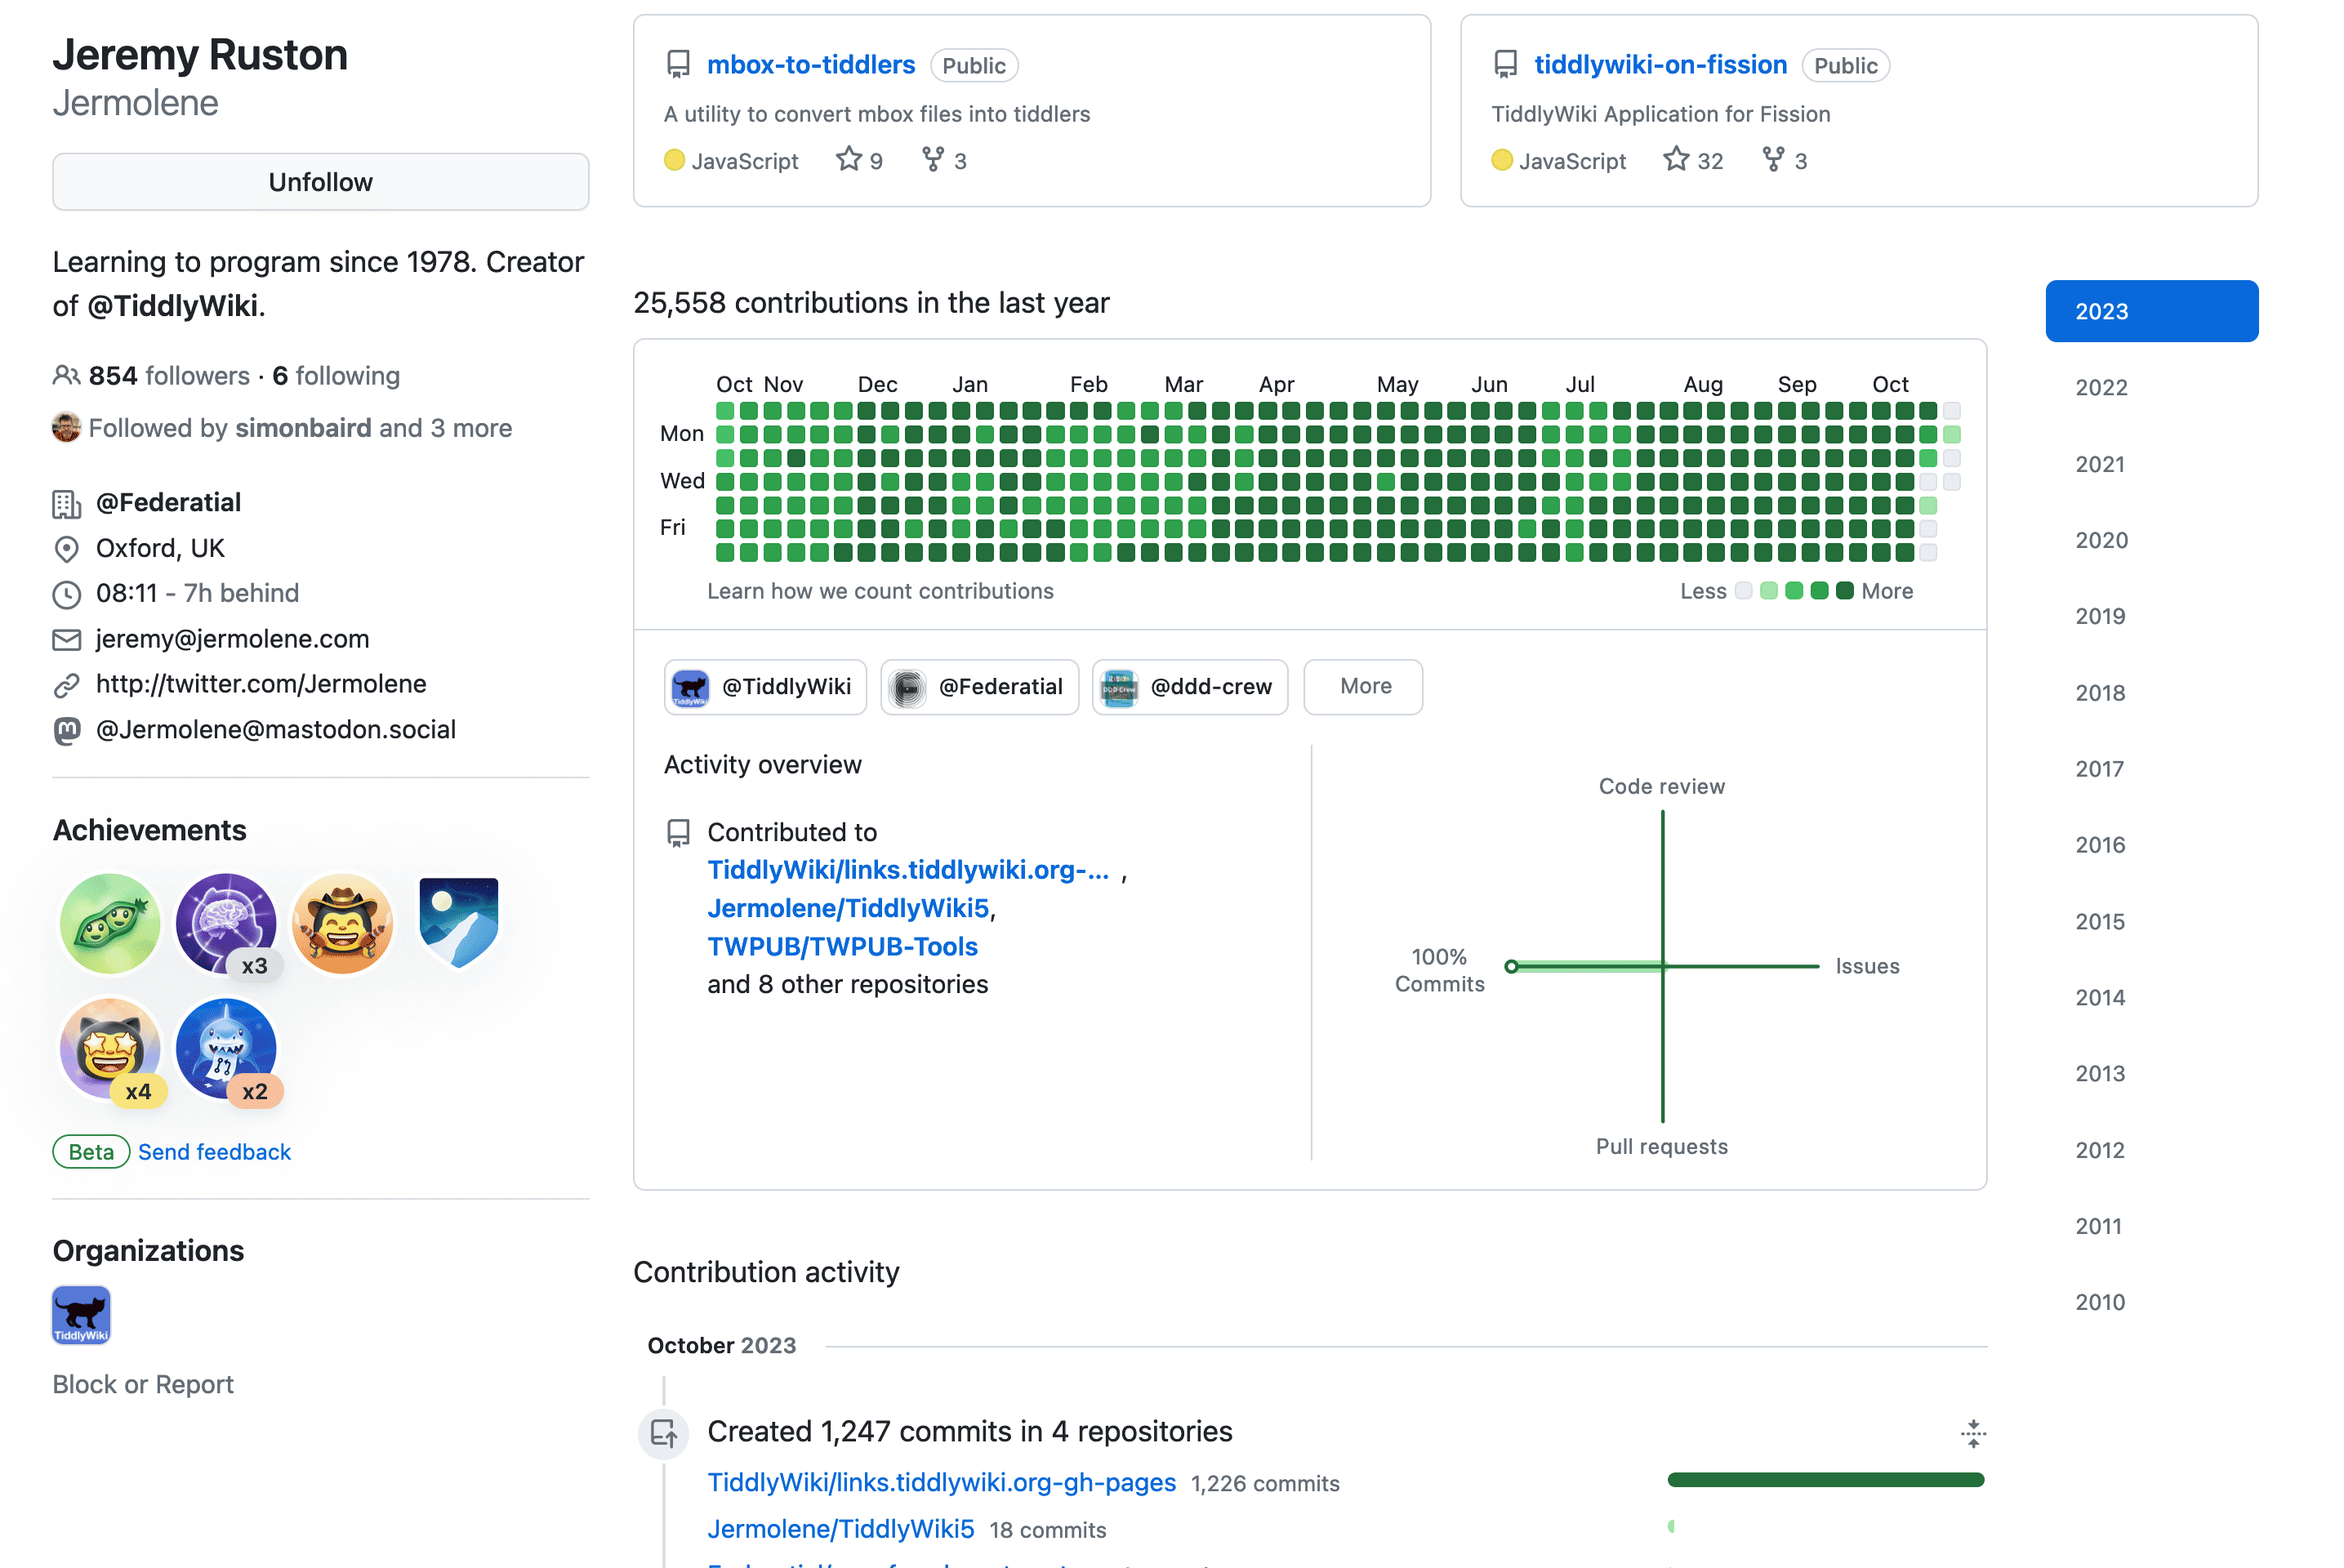Click the Starstruck cat achievement badge
The width and height of the screenshot is (2344, 1568).
click(110, 1047)
